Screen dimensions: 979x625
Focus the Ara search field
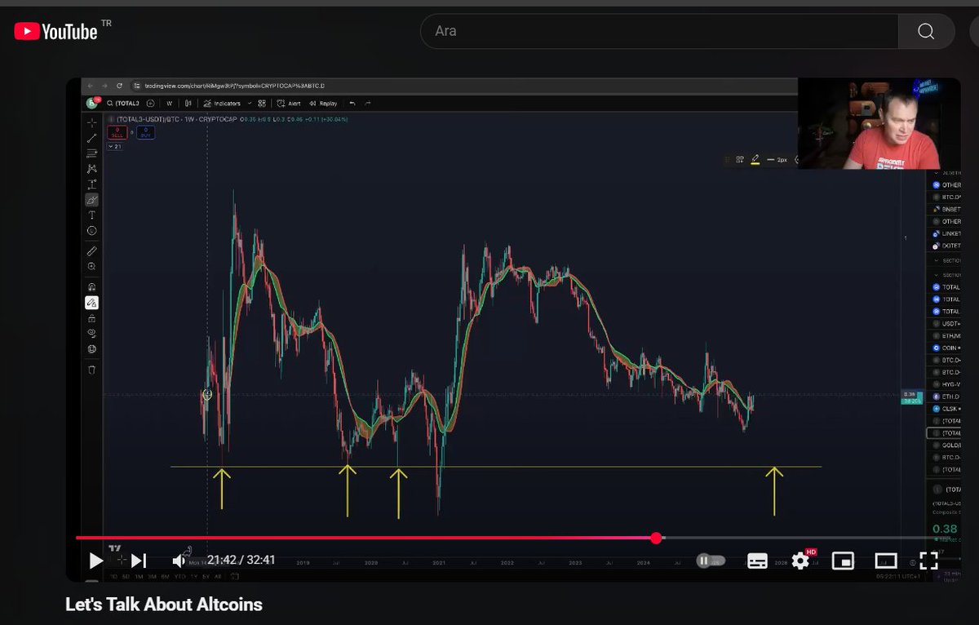click(659, 31)
